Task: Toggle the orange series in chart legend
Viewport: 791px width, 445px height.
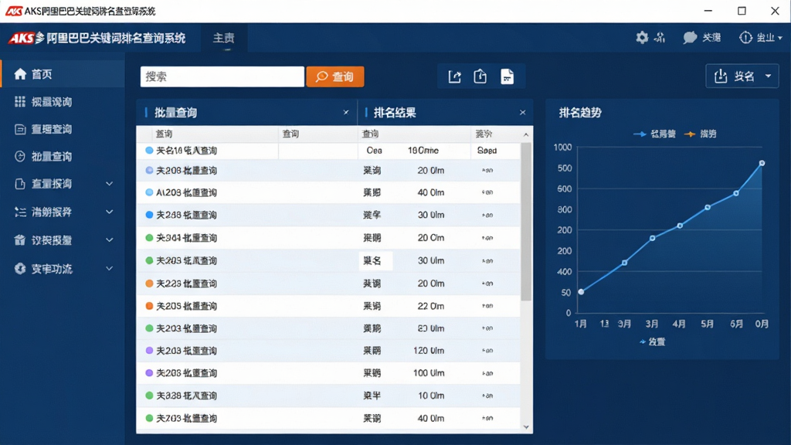Action: pyautogui.click(x=700, y=134)
